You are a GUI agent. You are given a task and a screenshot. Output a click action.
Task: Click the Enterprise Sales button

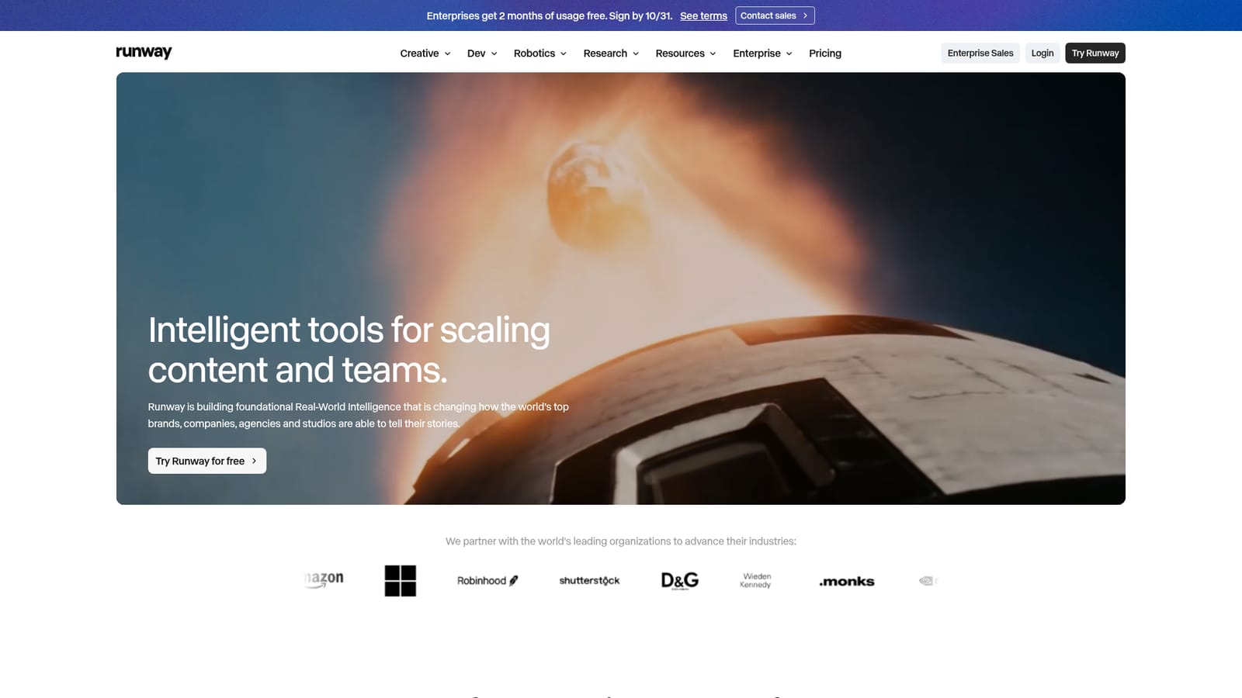click(x=980, y=53)
